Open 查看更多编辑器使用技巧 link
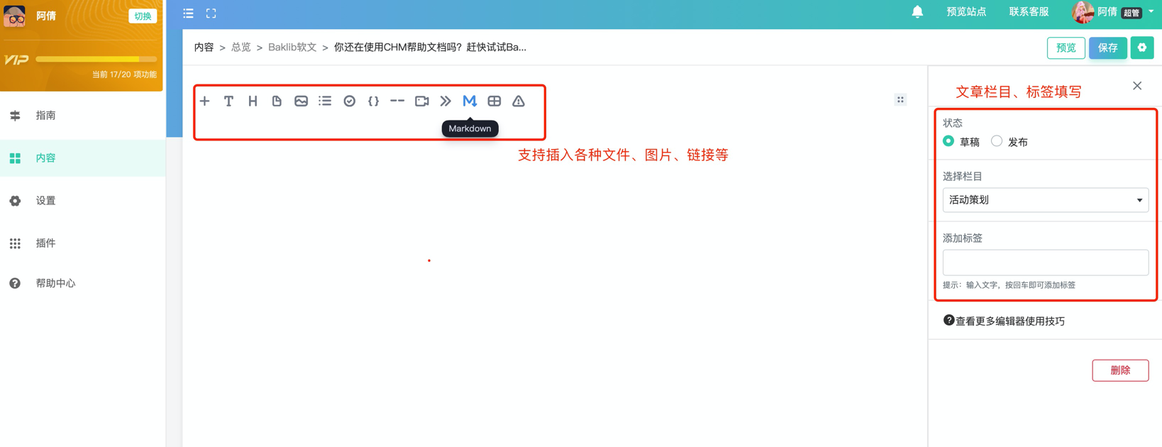 click(x=1009, y=321)
